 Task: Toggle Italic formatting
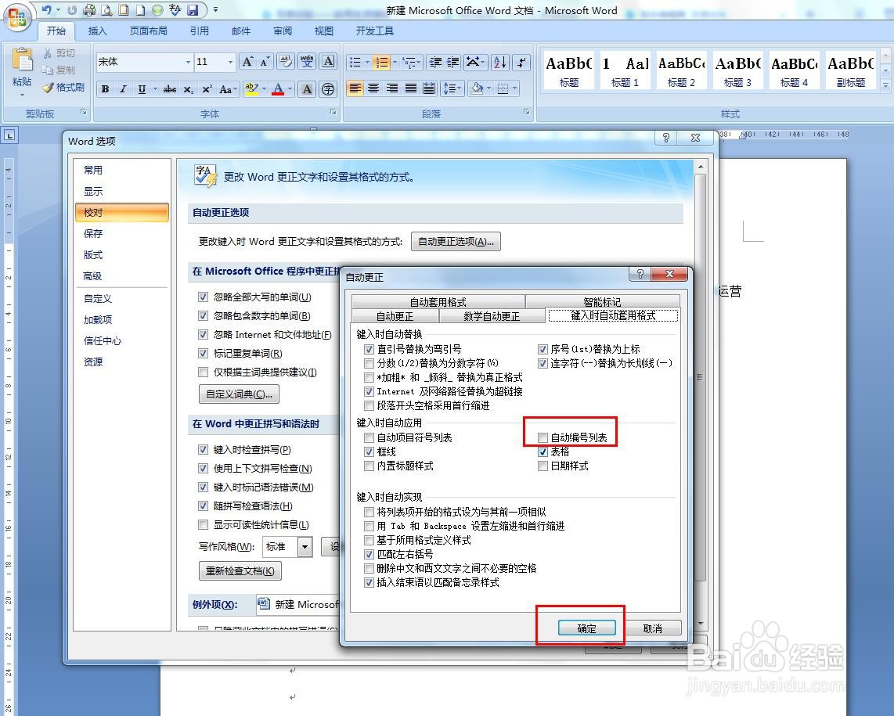point(123,89)
